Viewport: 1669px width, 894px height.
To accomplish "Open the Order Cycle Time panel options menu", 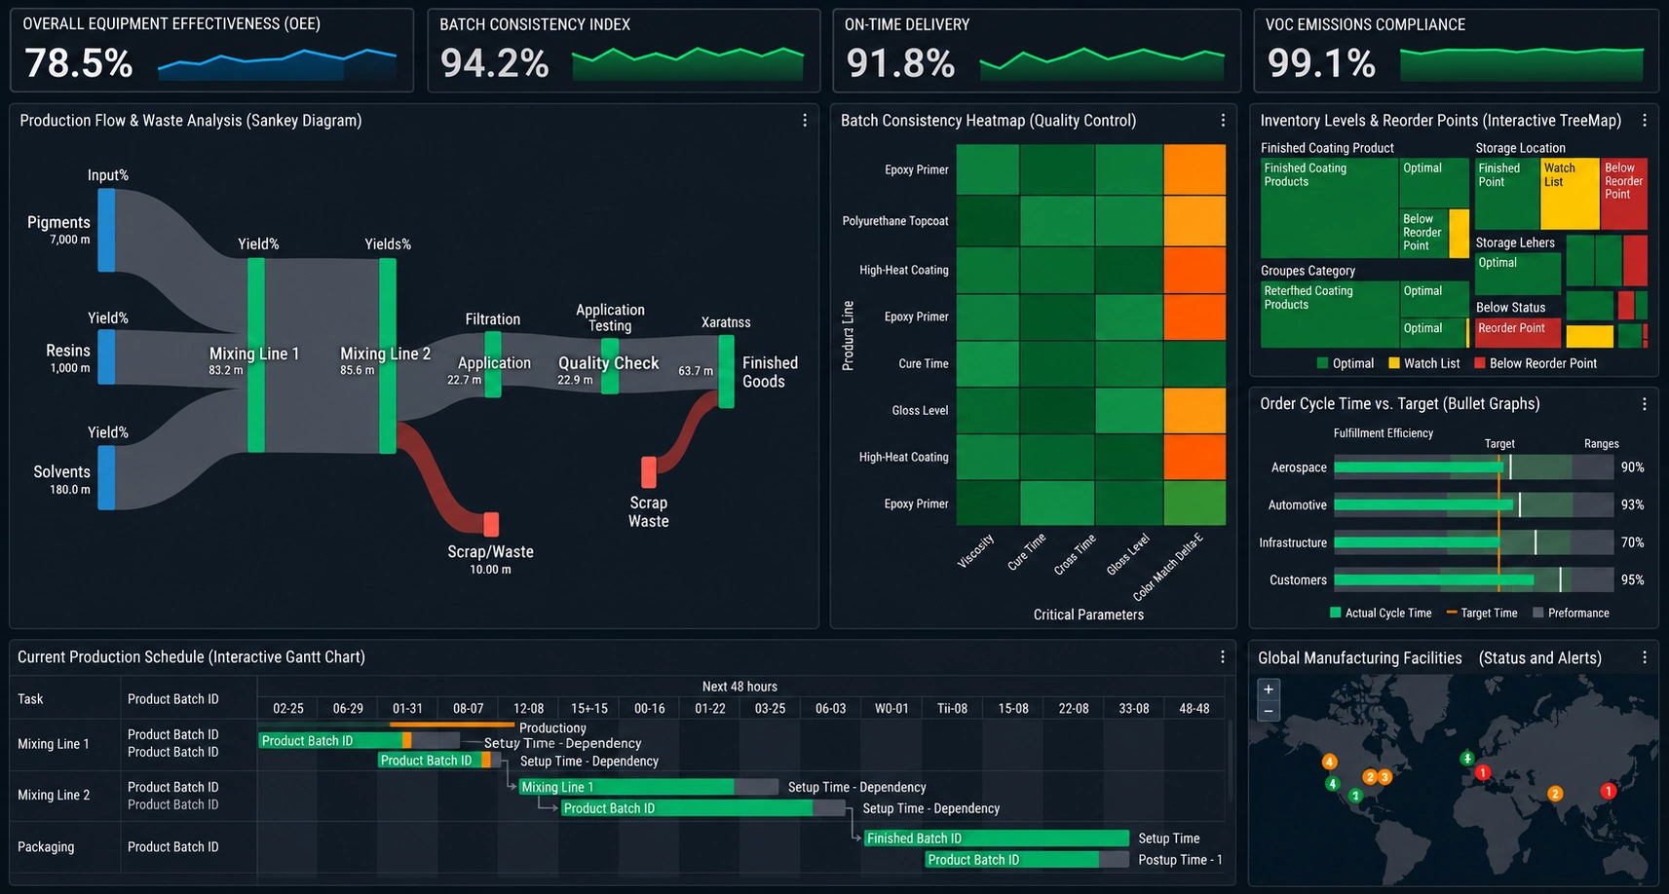I will [1645, 403].
